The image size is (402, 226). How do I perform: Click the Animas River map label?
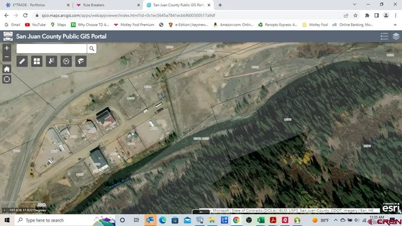coord(120,183)
